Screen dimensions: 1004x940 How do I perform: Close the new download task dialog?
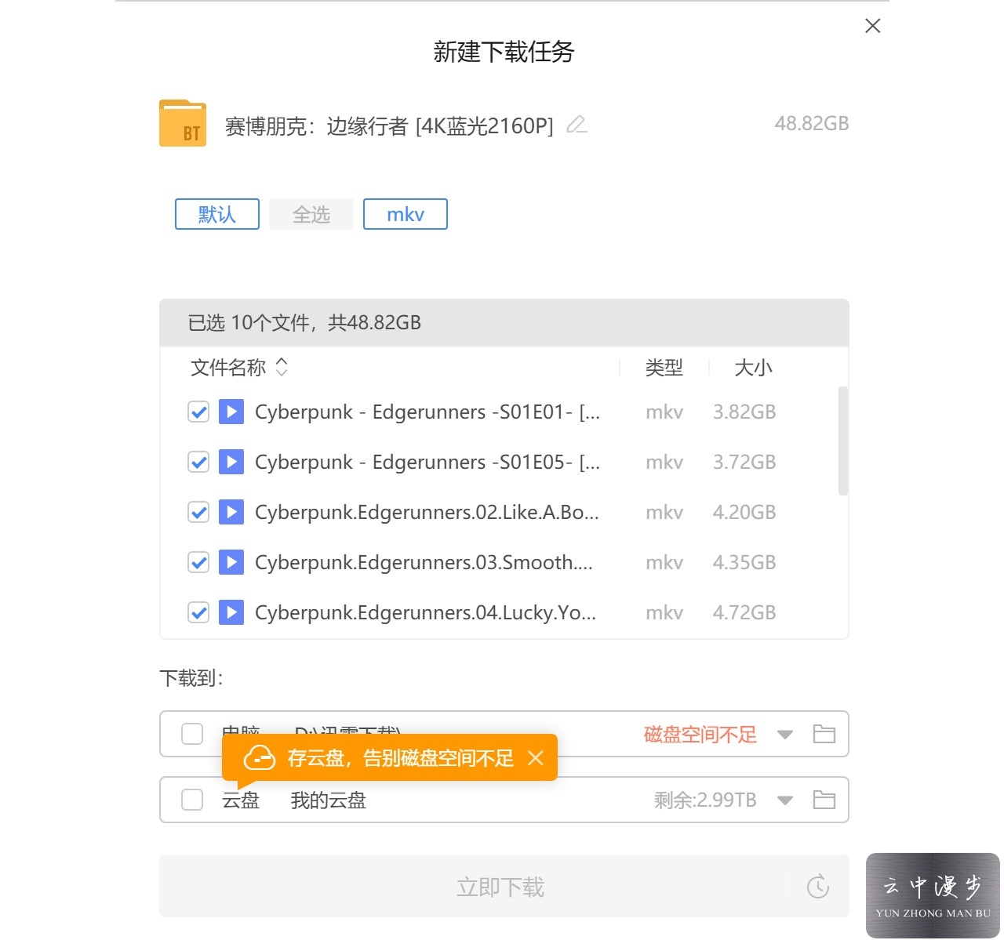coord(872,26)
